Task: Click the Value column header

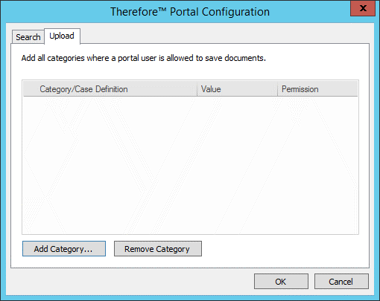Action: (x=237, y=89)
